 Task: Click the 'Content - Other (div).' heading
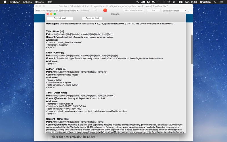[x=58, y=119]
